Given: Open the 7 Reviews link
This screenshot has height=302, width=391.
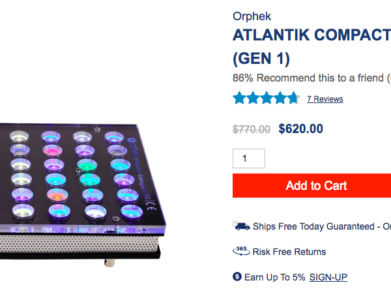Looking at the screenshot, I should point(325,99).
